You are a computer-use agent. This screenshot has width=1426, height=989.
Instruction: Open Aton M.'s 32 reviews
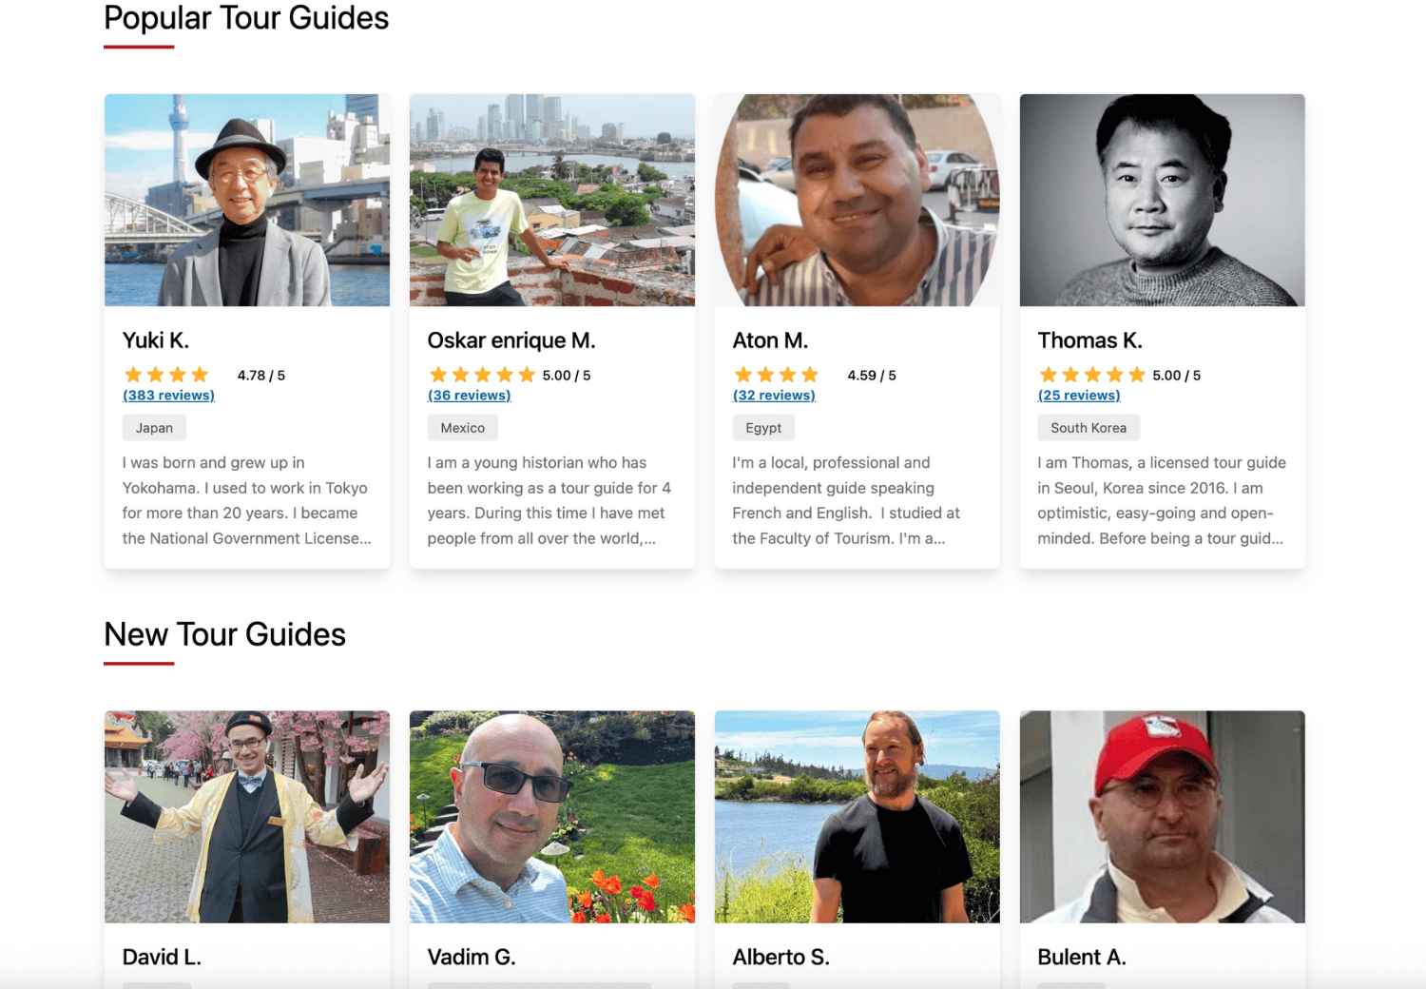coord(774,395)
